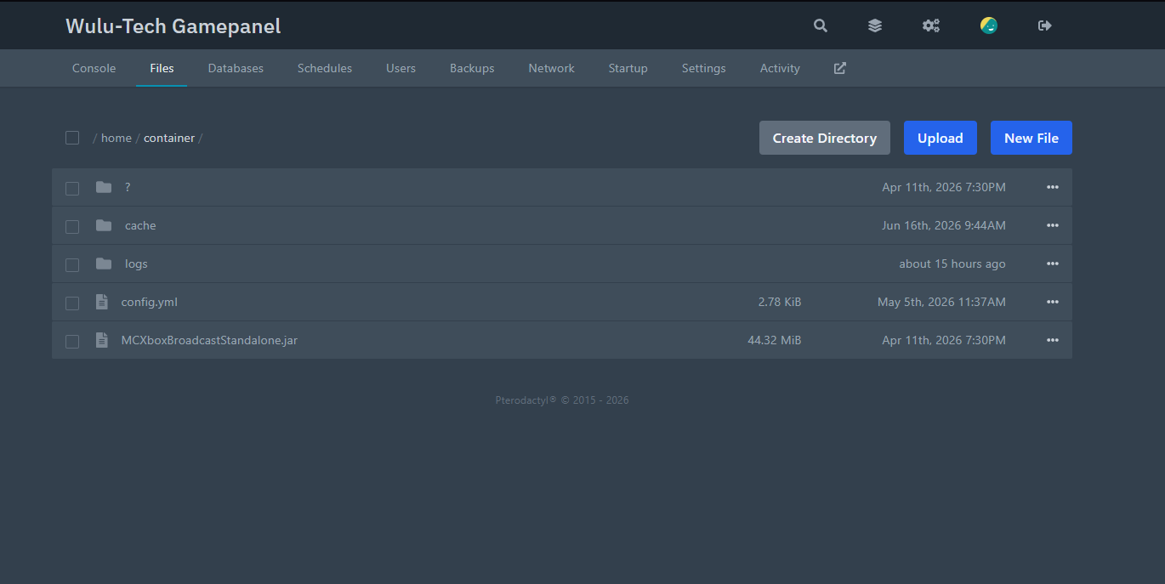Open config.yml file name

pyautogui.click(x=150, y=302)
